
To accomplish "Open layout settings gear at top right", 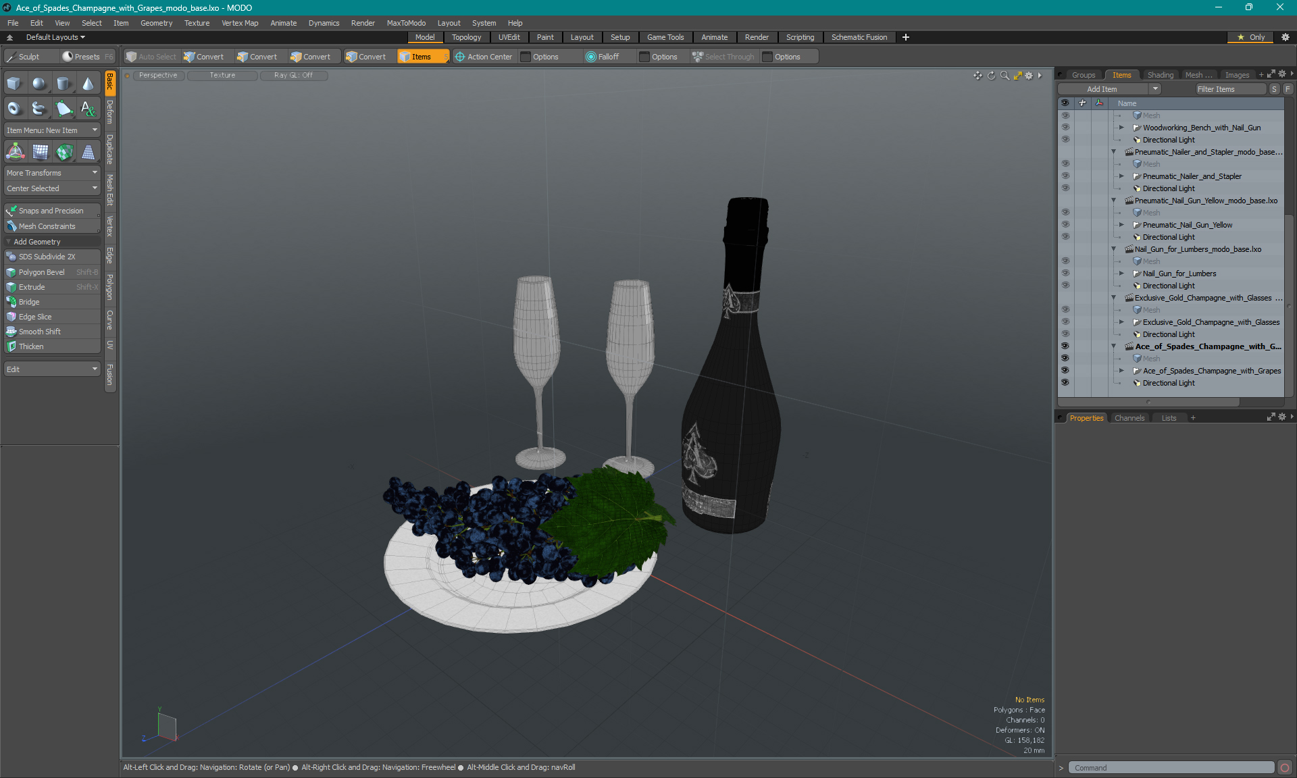I will [1286, 37].
